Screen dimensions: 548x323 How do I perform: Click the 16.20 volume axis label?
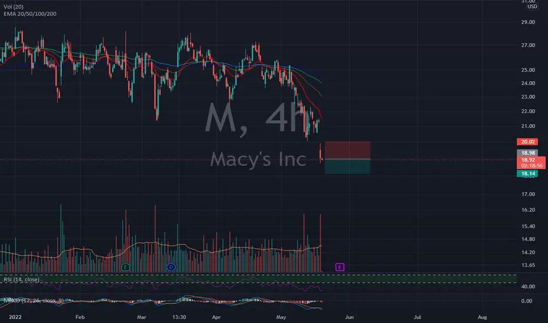coord(528,210)
